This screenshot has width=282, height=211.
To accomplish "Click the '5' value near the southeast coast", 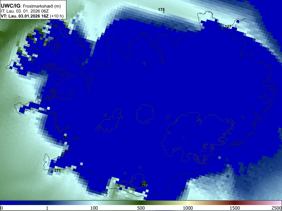I will 182,190.
